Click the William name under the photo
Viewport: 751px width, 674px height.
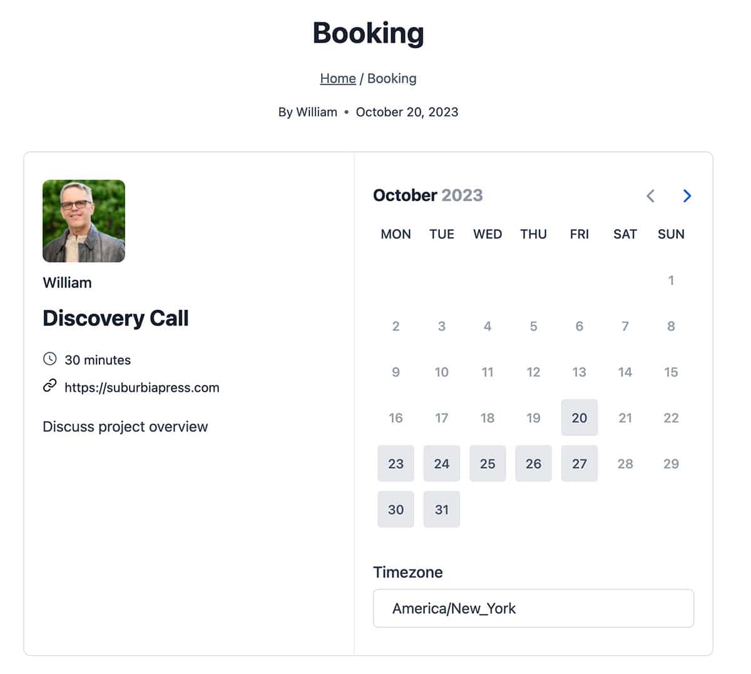(x=67, y=283)
